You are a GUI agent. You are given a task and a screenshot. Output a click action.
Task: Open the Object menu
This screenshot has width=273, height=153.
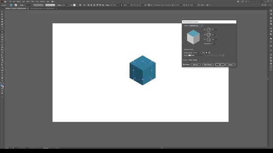pyautogui.click(x=19, y=2)
